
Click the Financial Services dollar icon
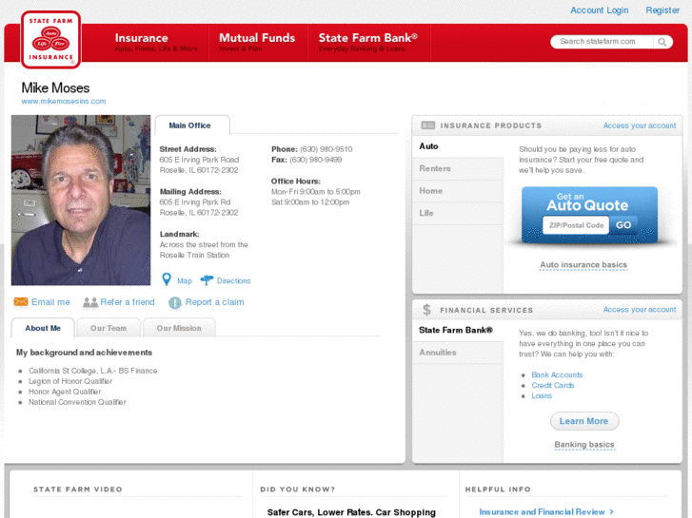[426, 310]
